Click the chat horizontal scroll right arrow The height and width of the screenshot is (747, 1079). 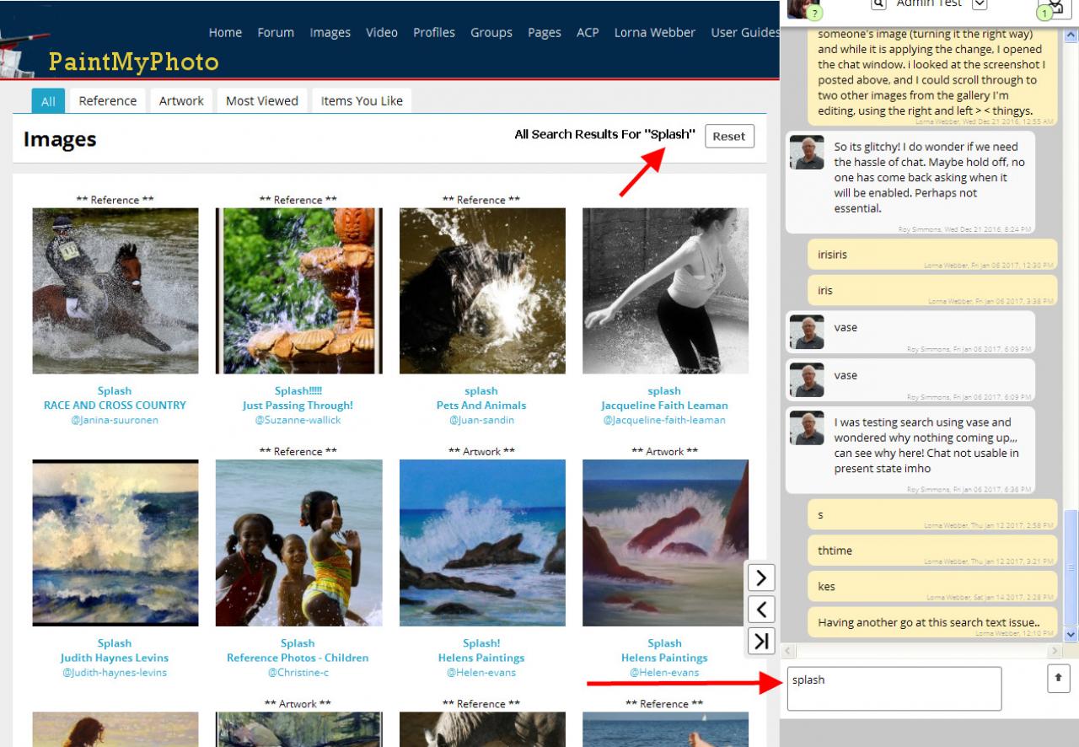coord(1055,652)
